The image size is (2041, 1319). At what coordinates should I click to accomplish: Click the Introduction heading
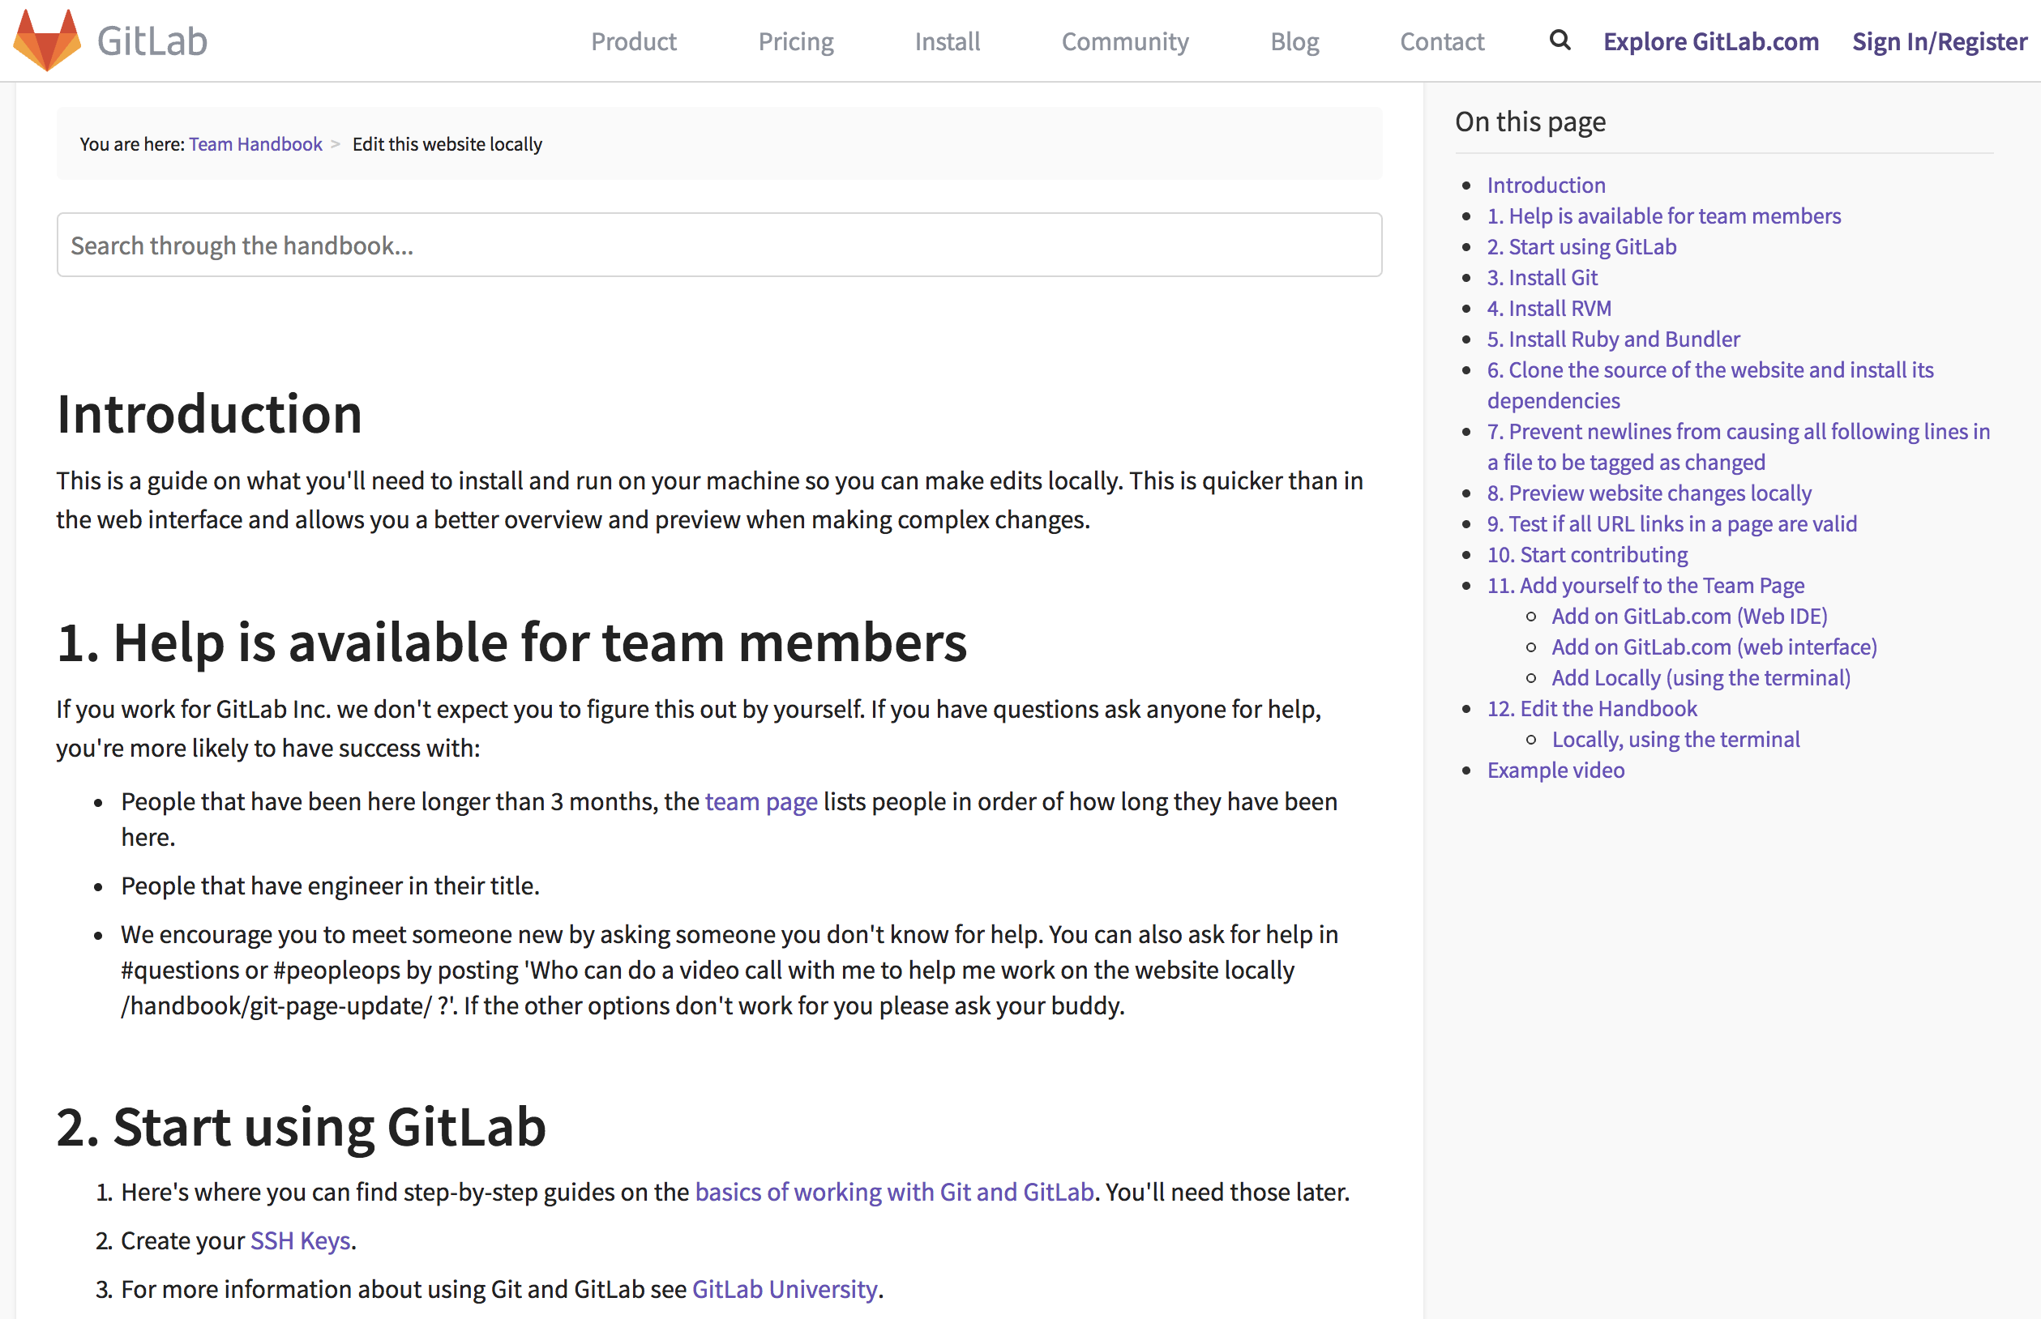(209, 414)
